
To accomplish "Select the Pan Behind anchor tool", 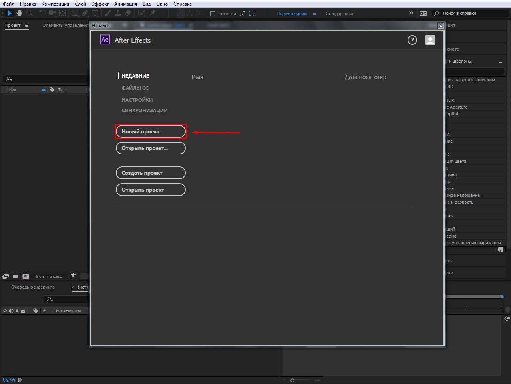I will (62, 13).
